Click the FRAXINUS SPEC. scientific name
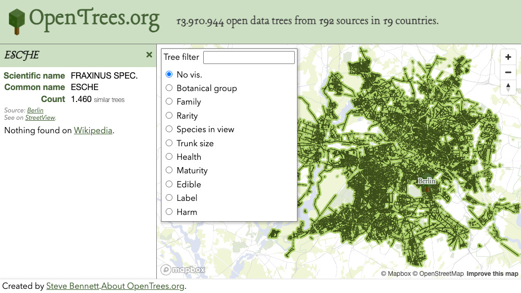This screenshot has width=521, height=293. (104, 75)
